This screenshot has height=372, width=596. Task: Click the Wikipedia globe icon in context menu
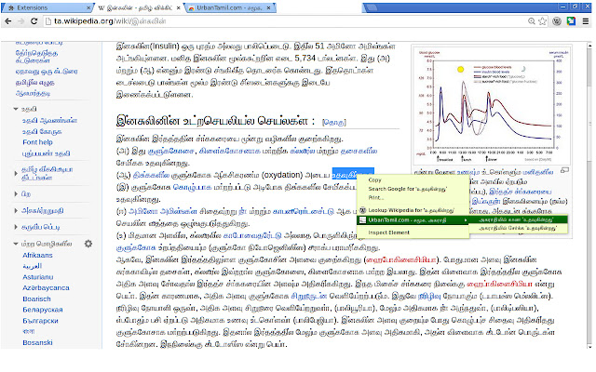pyautogui.click(x=362, y=210)
